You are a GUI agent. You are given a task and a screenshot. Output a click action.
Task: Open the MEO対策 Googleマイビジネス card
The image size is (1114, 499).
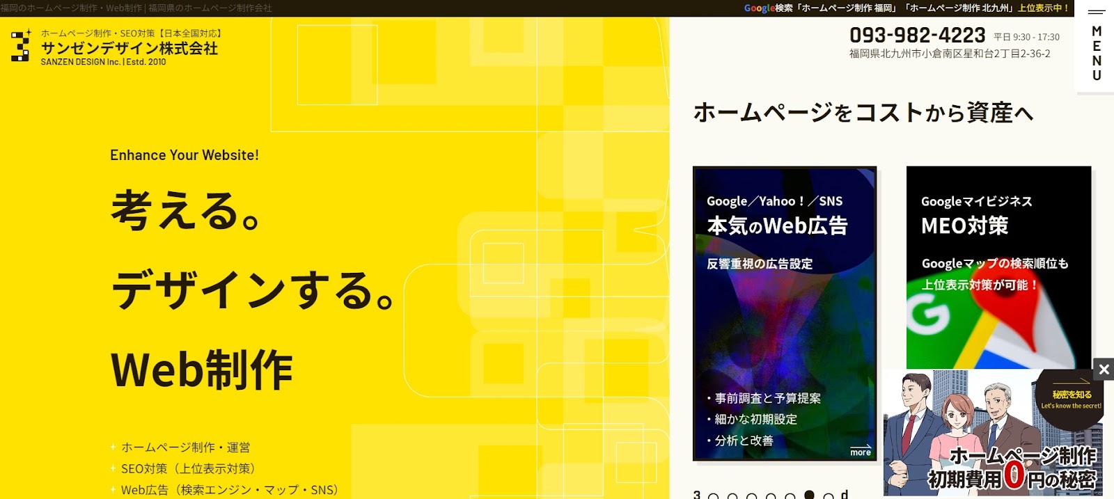998,267
